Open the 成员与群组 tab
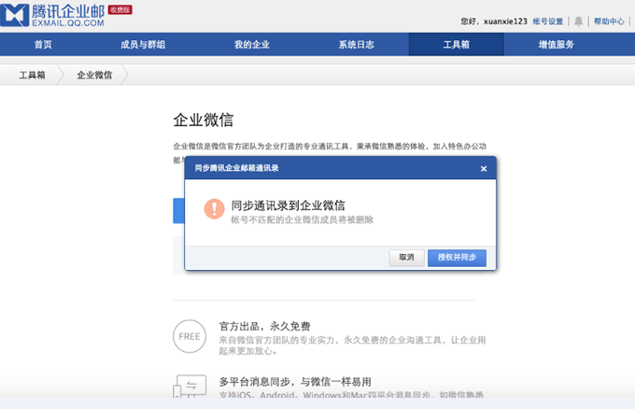The image size is (635, 409). [143, 45]
